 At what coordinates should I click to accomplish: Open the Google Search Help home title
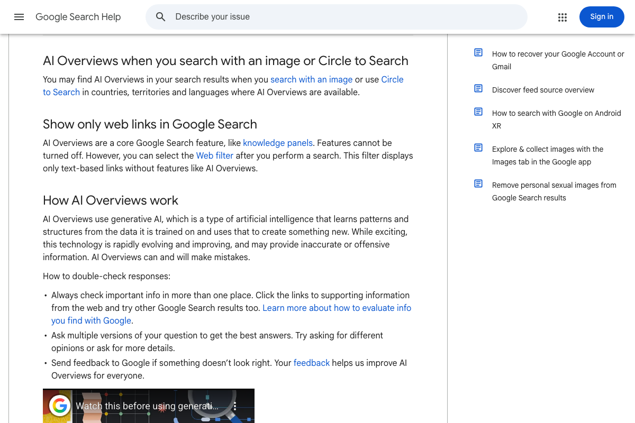78,17
